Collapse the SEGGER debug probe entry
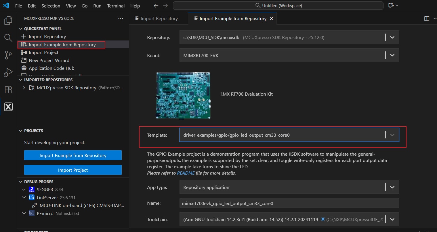 coord(24,190)
